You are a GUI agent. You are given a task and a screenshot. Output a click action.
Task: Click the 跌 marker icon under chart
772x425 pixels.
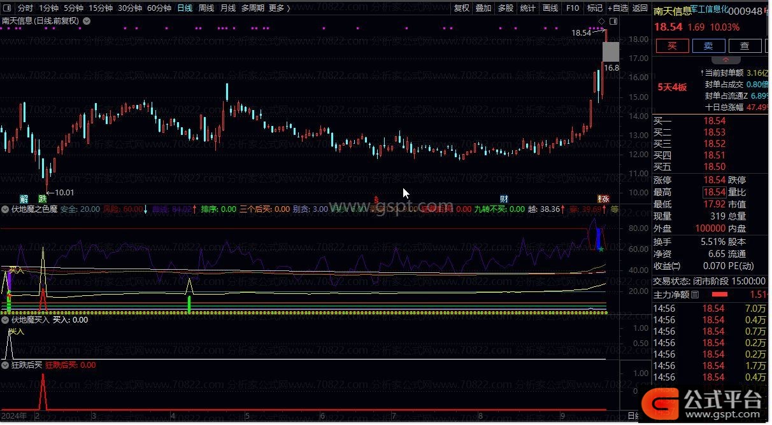pyautogui.click(x=42, y=199)
